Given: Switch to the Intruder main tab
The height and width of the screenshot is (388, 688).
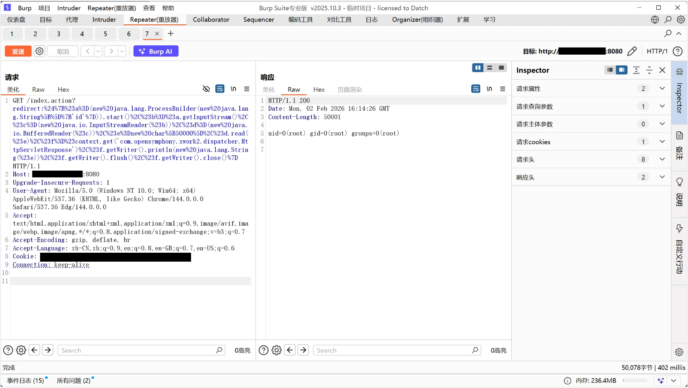Looking at the screenshot, I should (x=104, y=20).
